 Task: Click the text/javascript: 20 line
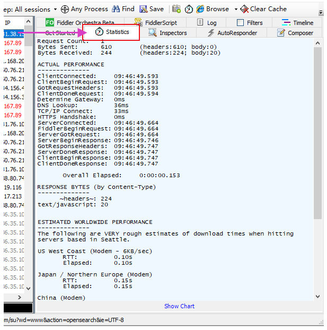coord(73,205)
